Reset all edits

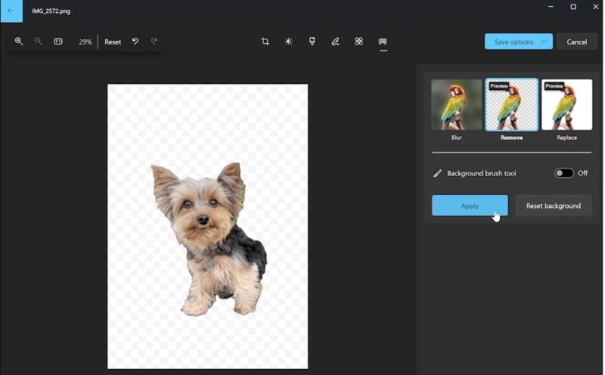point(113,42)
